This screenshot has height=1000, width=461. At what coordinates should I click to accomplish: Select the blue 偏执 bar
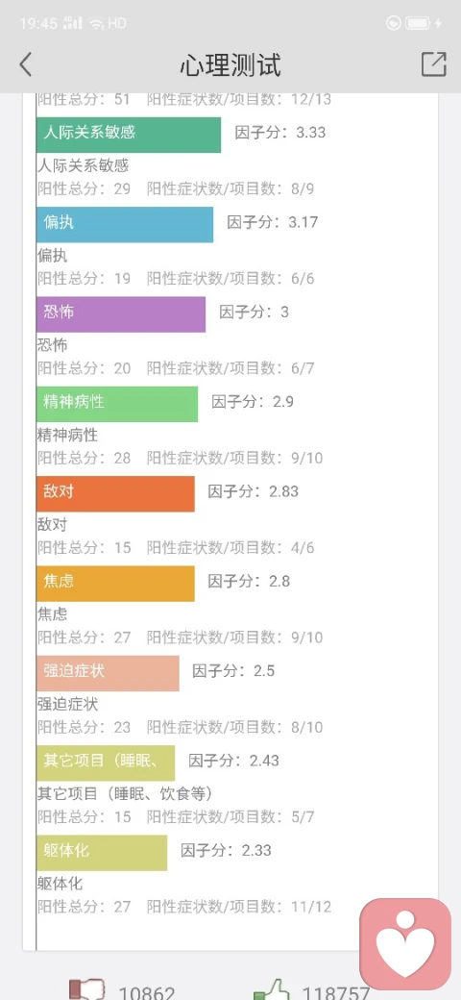125,224
